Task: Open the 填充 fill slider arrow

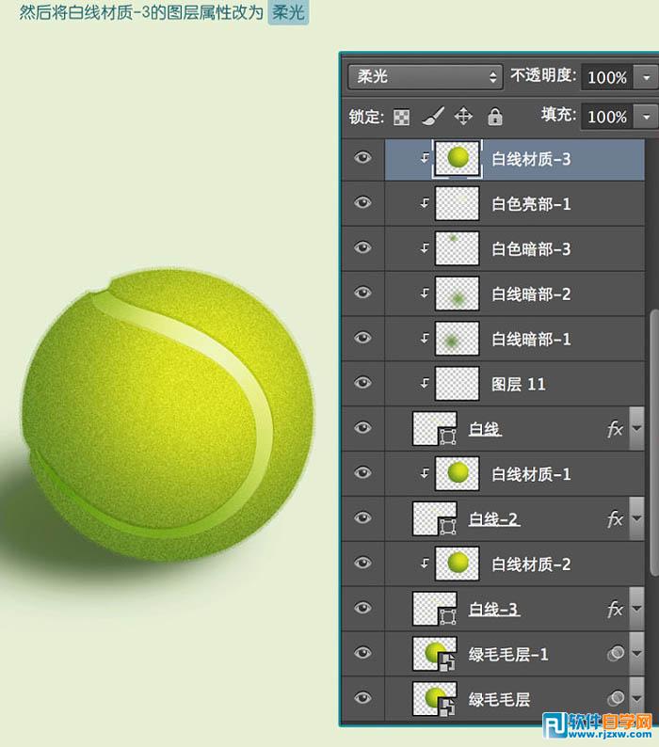Action: tap(646, 117)
